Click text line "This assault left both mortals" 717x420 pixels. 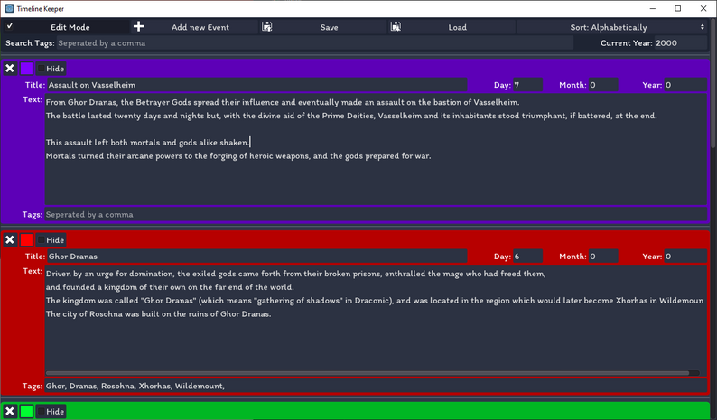pyautogui.click(x=147, y=143)
